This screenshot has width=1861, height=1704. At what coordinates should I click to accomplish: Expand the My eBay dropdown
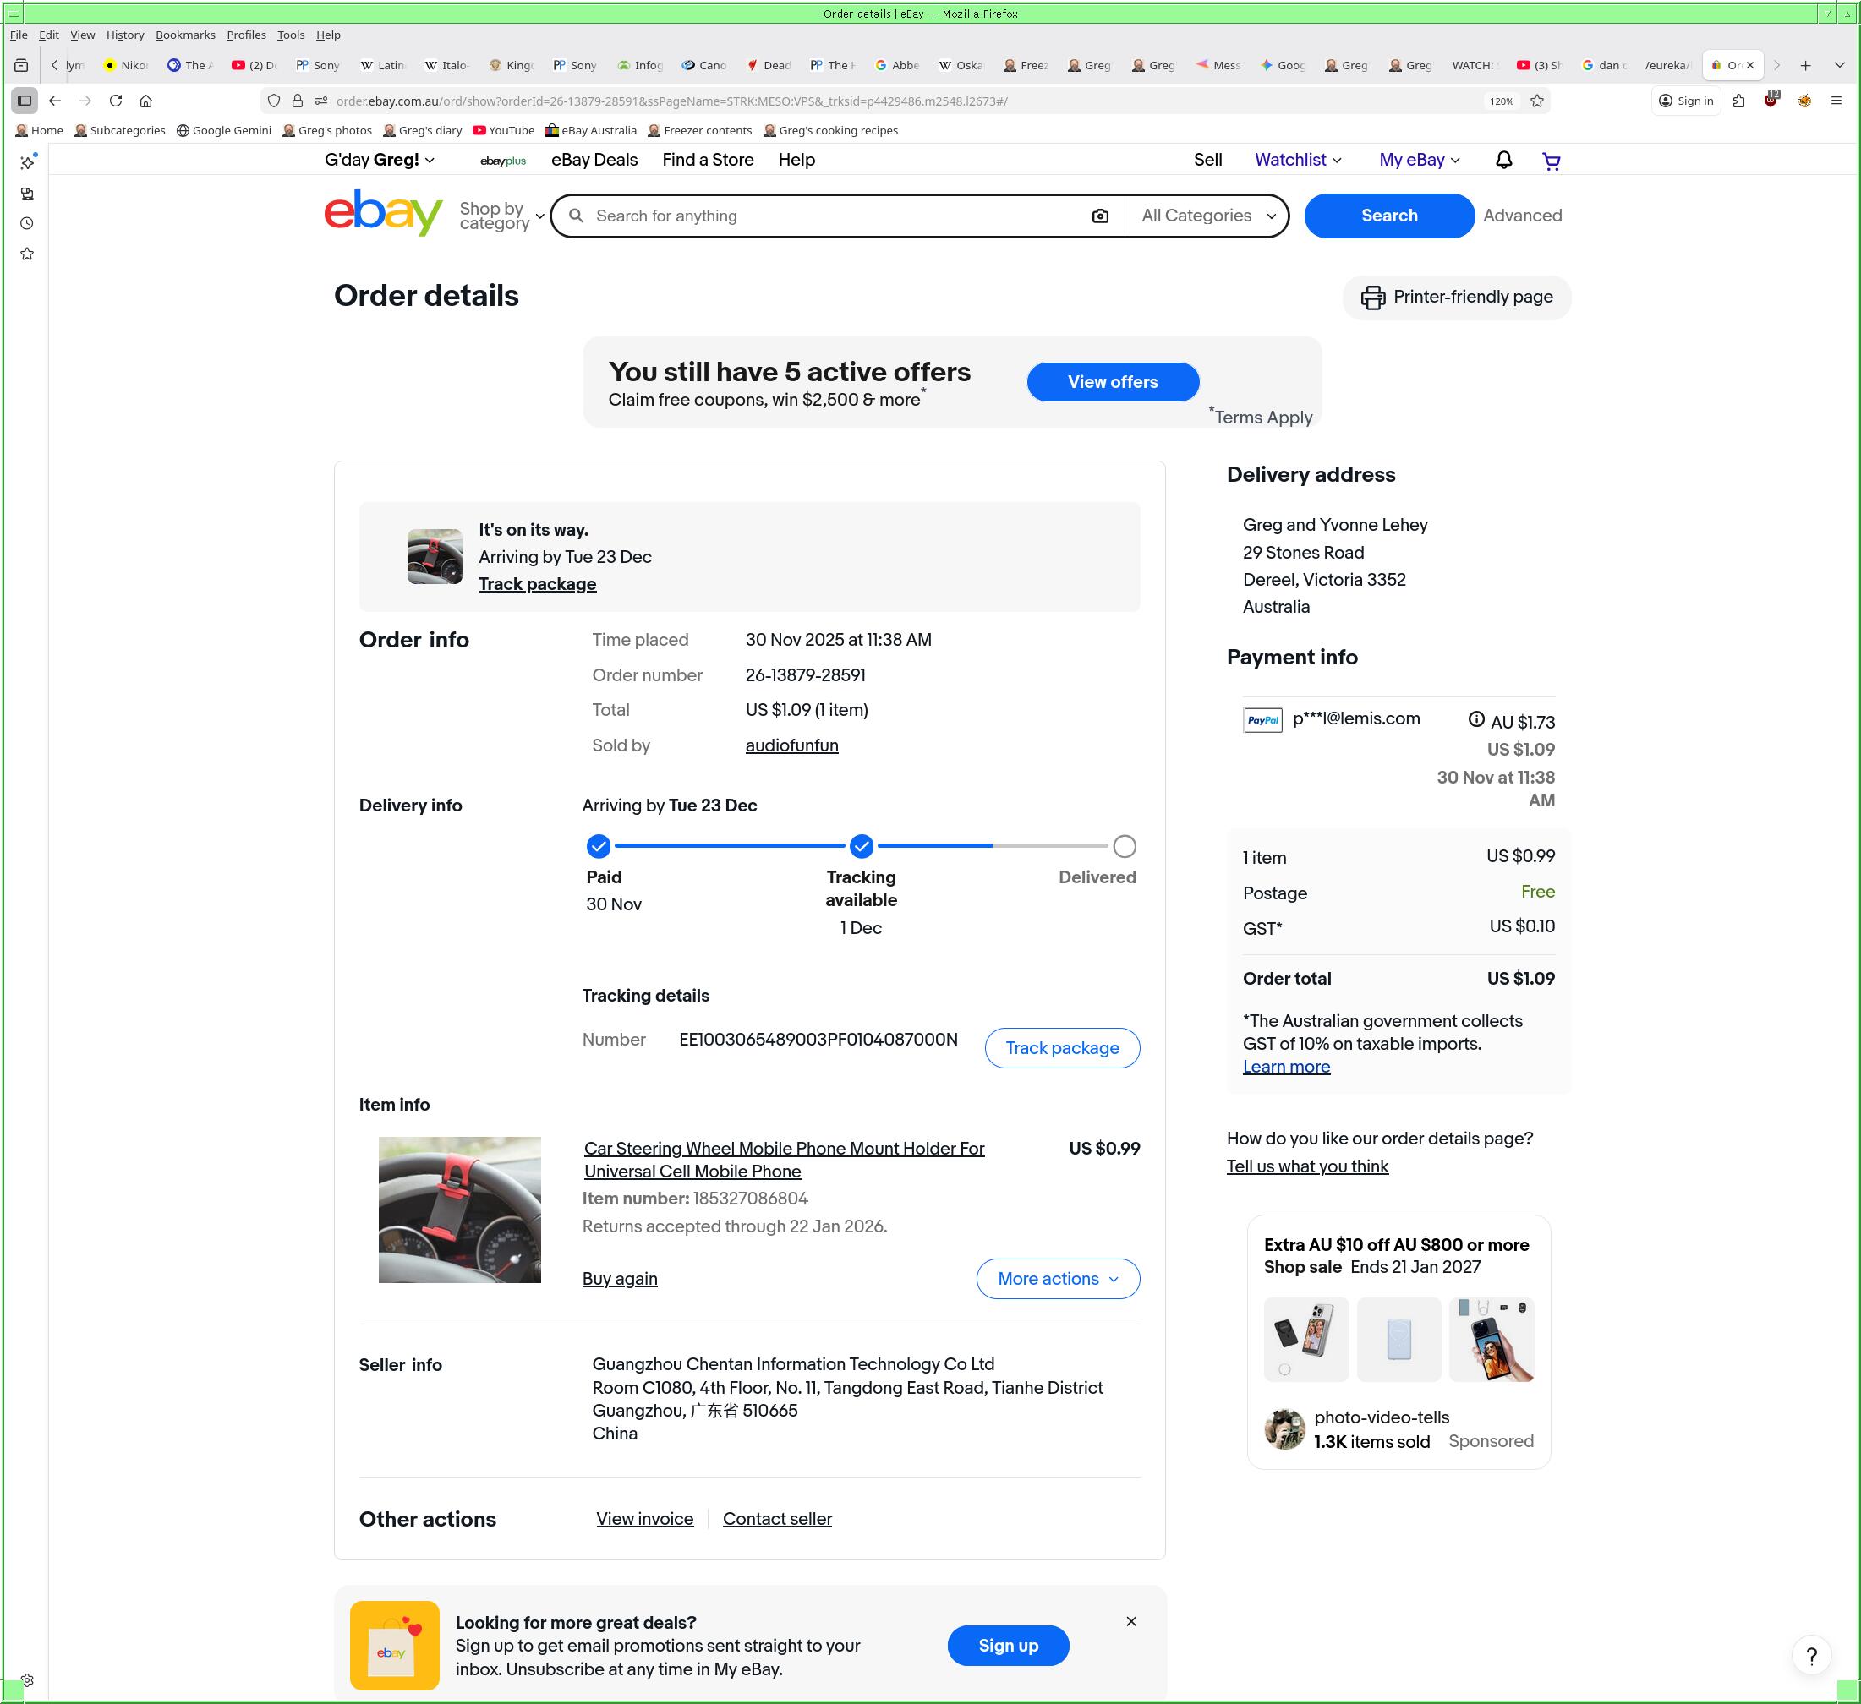point(1420,161)
